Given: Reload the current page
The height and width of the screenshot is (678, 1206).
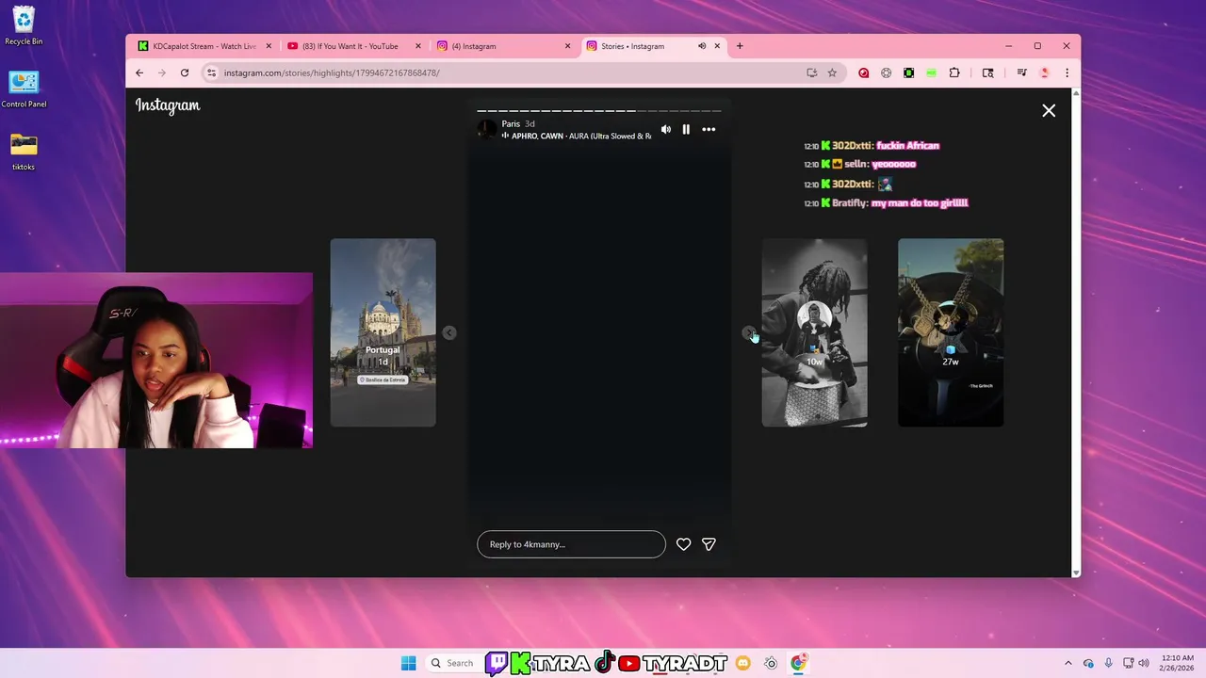Looking at the screenshot, I should tap(185, 73).
